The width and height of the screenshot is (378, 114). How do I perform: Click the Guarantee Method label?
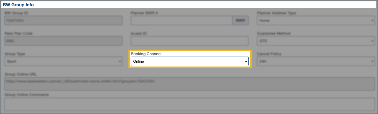click(x=274, y=33)
